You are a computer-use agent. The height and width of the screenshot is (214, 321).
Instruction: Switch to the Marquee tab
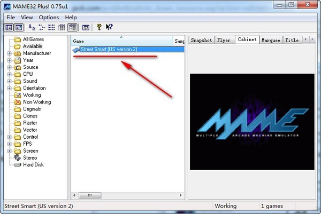271,40
